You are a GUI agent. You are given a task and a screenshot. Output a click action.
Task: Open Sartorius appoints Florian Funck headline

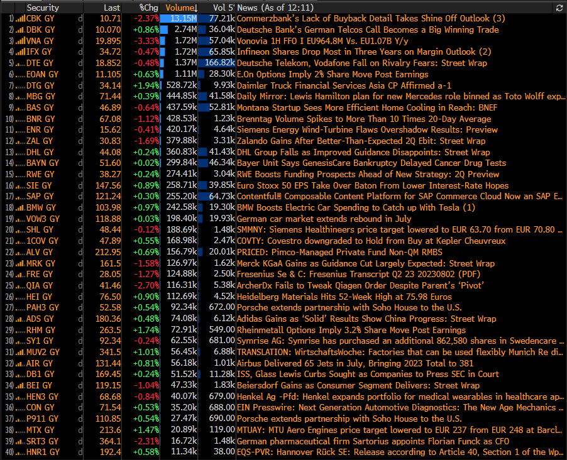(x=373, y=441)
